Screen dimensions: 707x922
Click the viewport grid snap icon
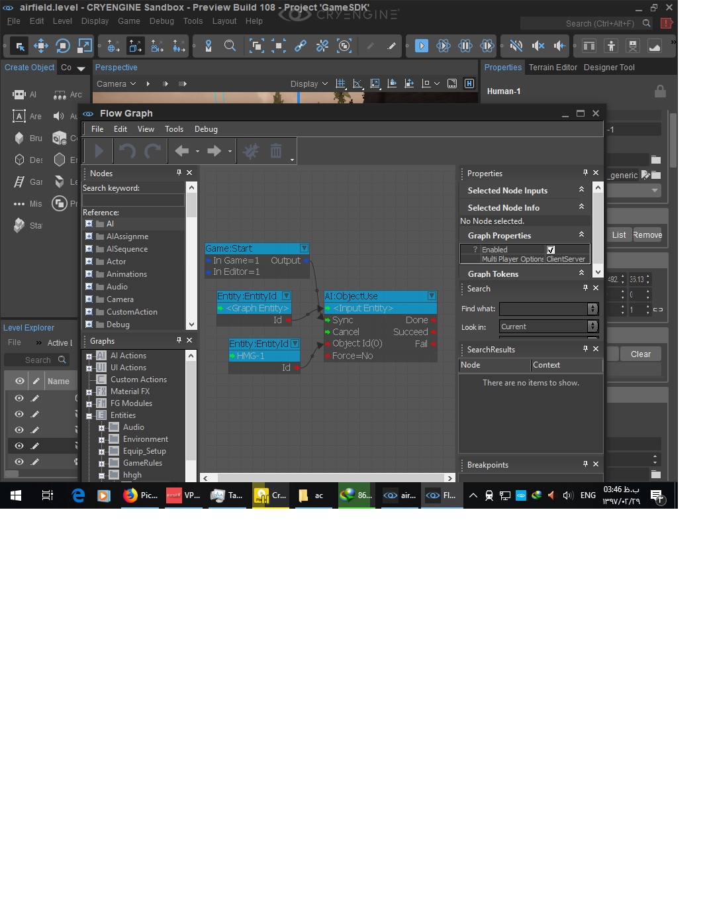[x=341, y=83]
